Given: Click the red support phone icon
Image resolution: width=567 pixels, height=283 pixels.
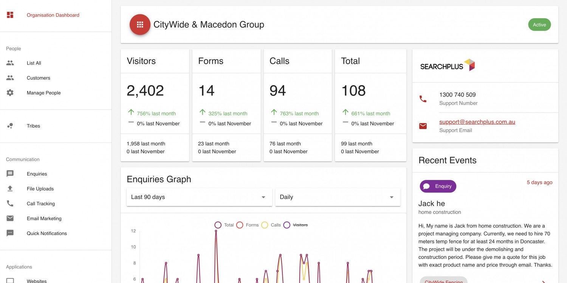Looking at the screenshot, I should tap(423, 99).
